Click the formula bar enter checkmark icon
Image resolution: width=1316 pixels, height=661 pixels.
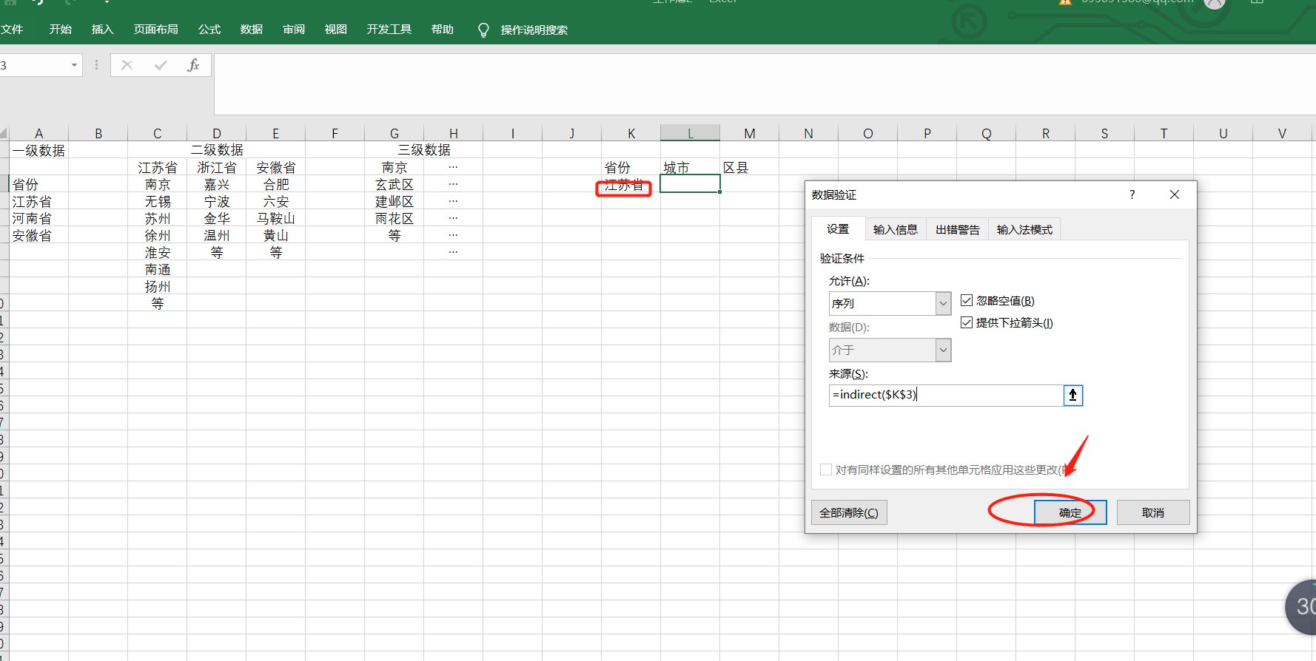pyautogui.click(x=160, y=65)
